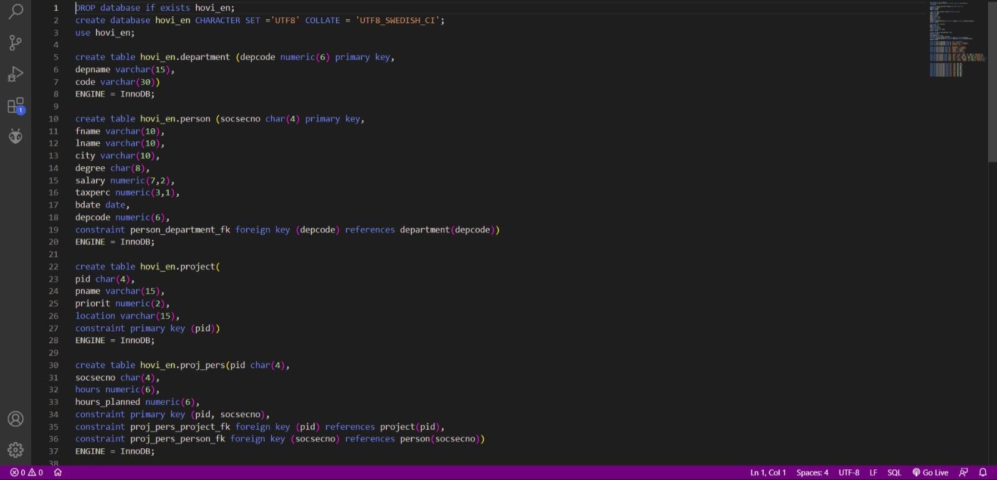Click 'proj_pers_person_fk' constraint name

(178, 439)
